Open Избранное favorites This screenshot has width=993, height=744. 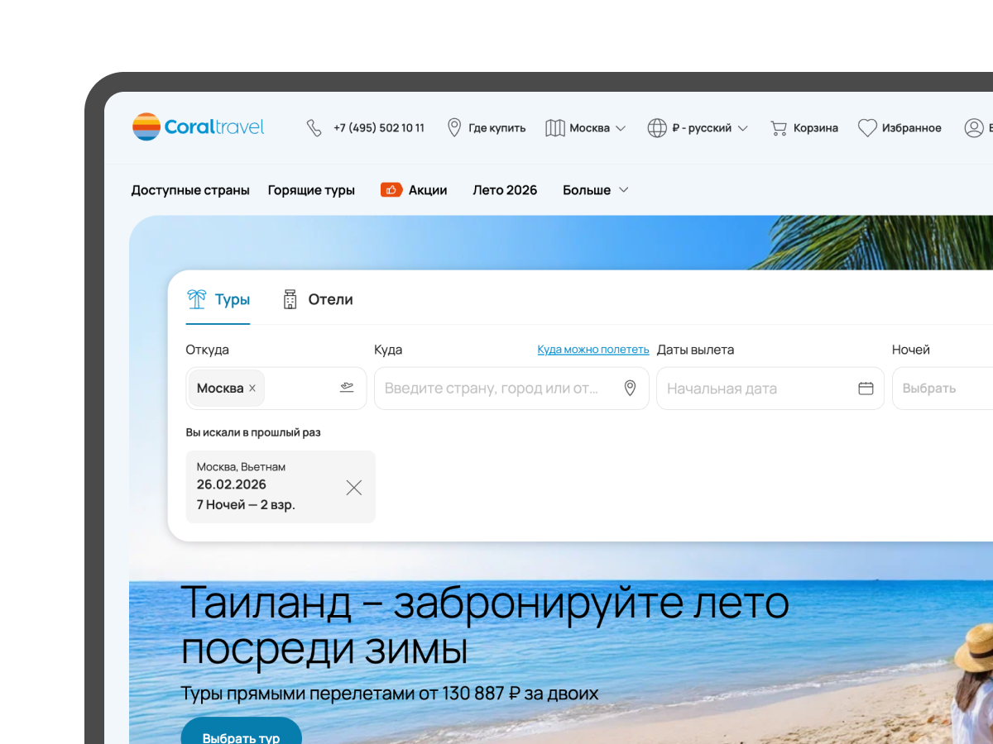[x=912, y=128]
